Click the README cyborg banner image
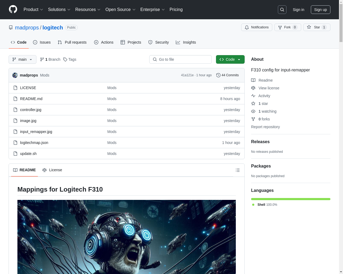 click(x=126, y=237)
